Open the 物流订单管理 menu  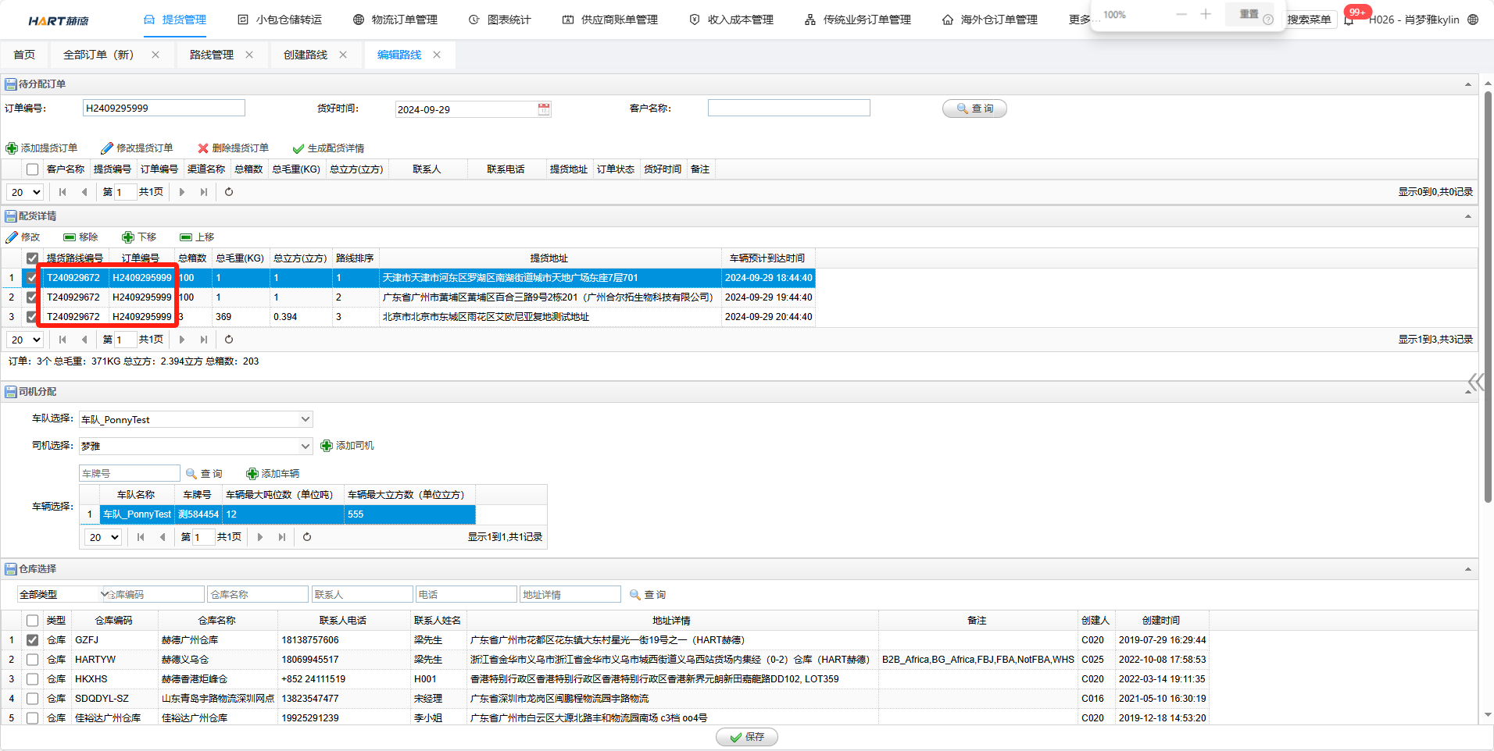coord(395,20)
